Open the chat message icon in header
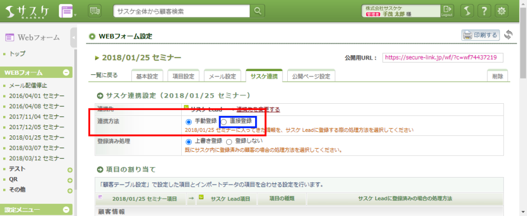527x216 pixels. point(95,11)
